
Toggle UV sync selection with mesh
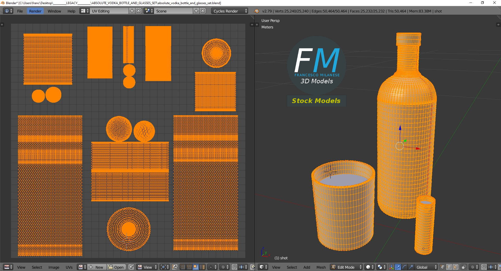(175, 267)
